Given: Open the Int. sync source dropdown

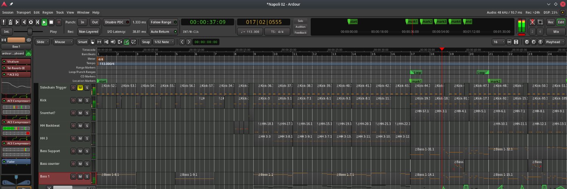Looking at the screenshot, I should point(6,32).
